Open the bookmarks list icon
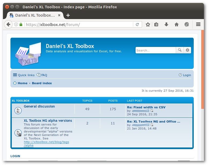Viewport: 209px width, 166px height. (x=156, y=24)
